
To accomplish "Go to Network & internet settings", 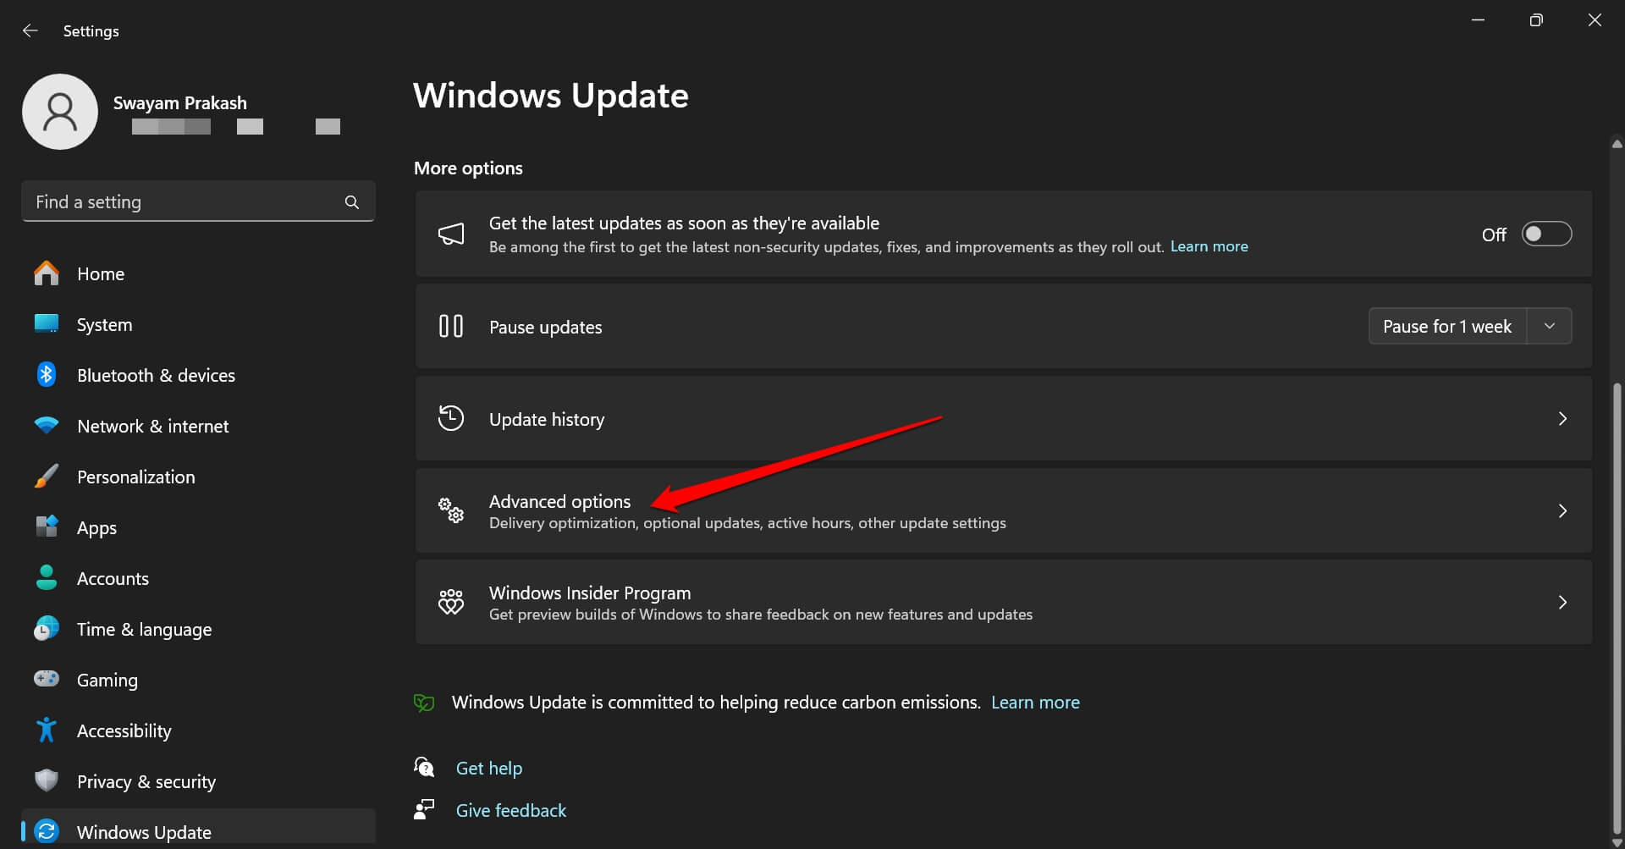I will pos(152,427).
